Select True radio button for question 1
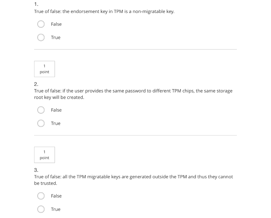Viewport: 271px width, 218px height. pos(41,38)
